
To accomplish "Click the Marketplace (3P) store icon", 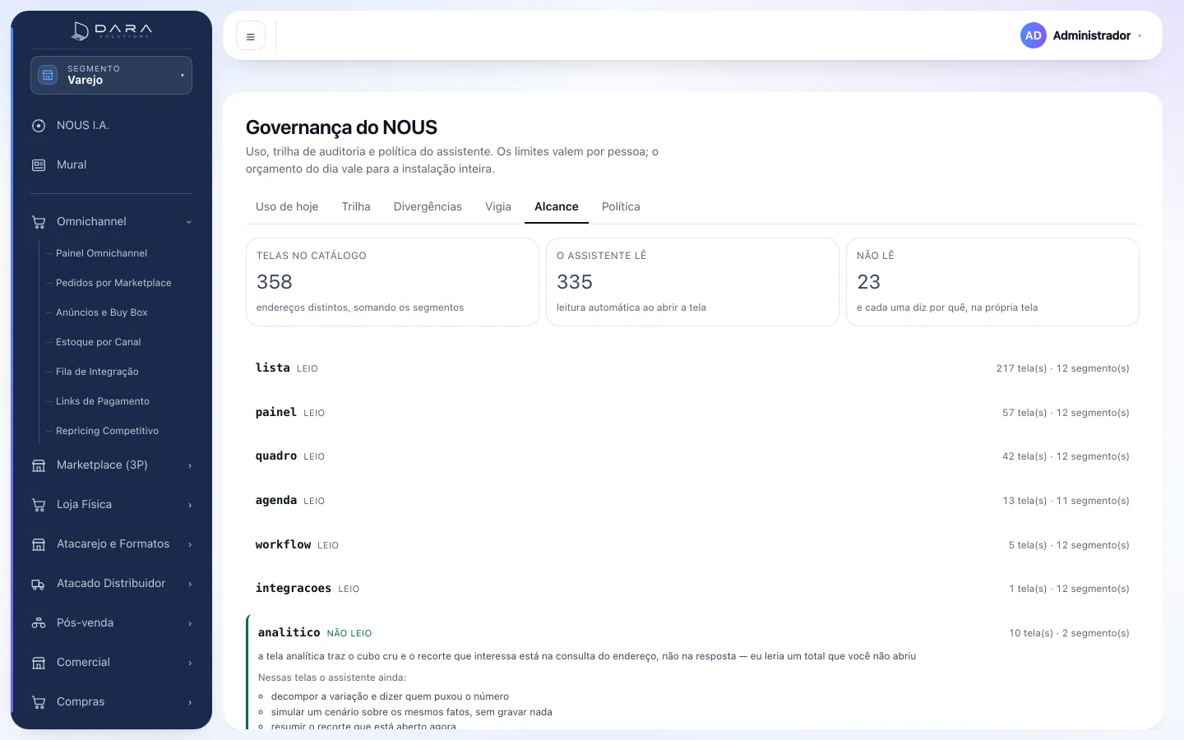I will (39, 465).
